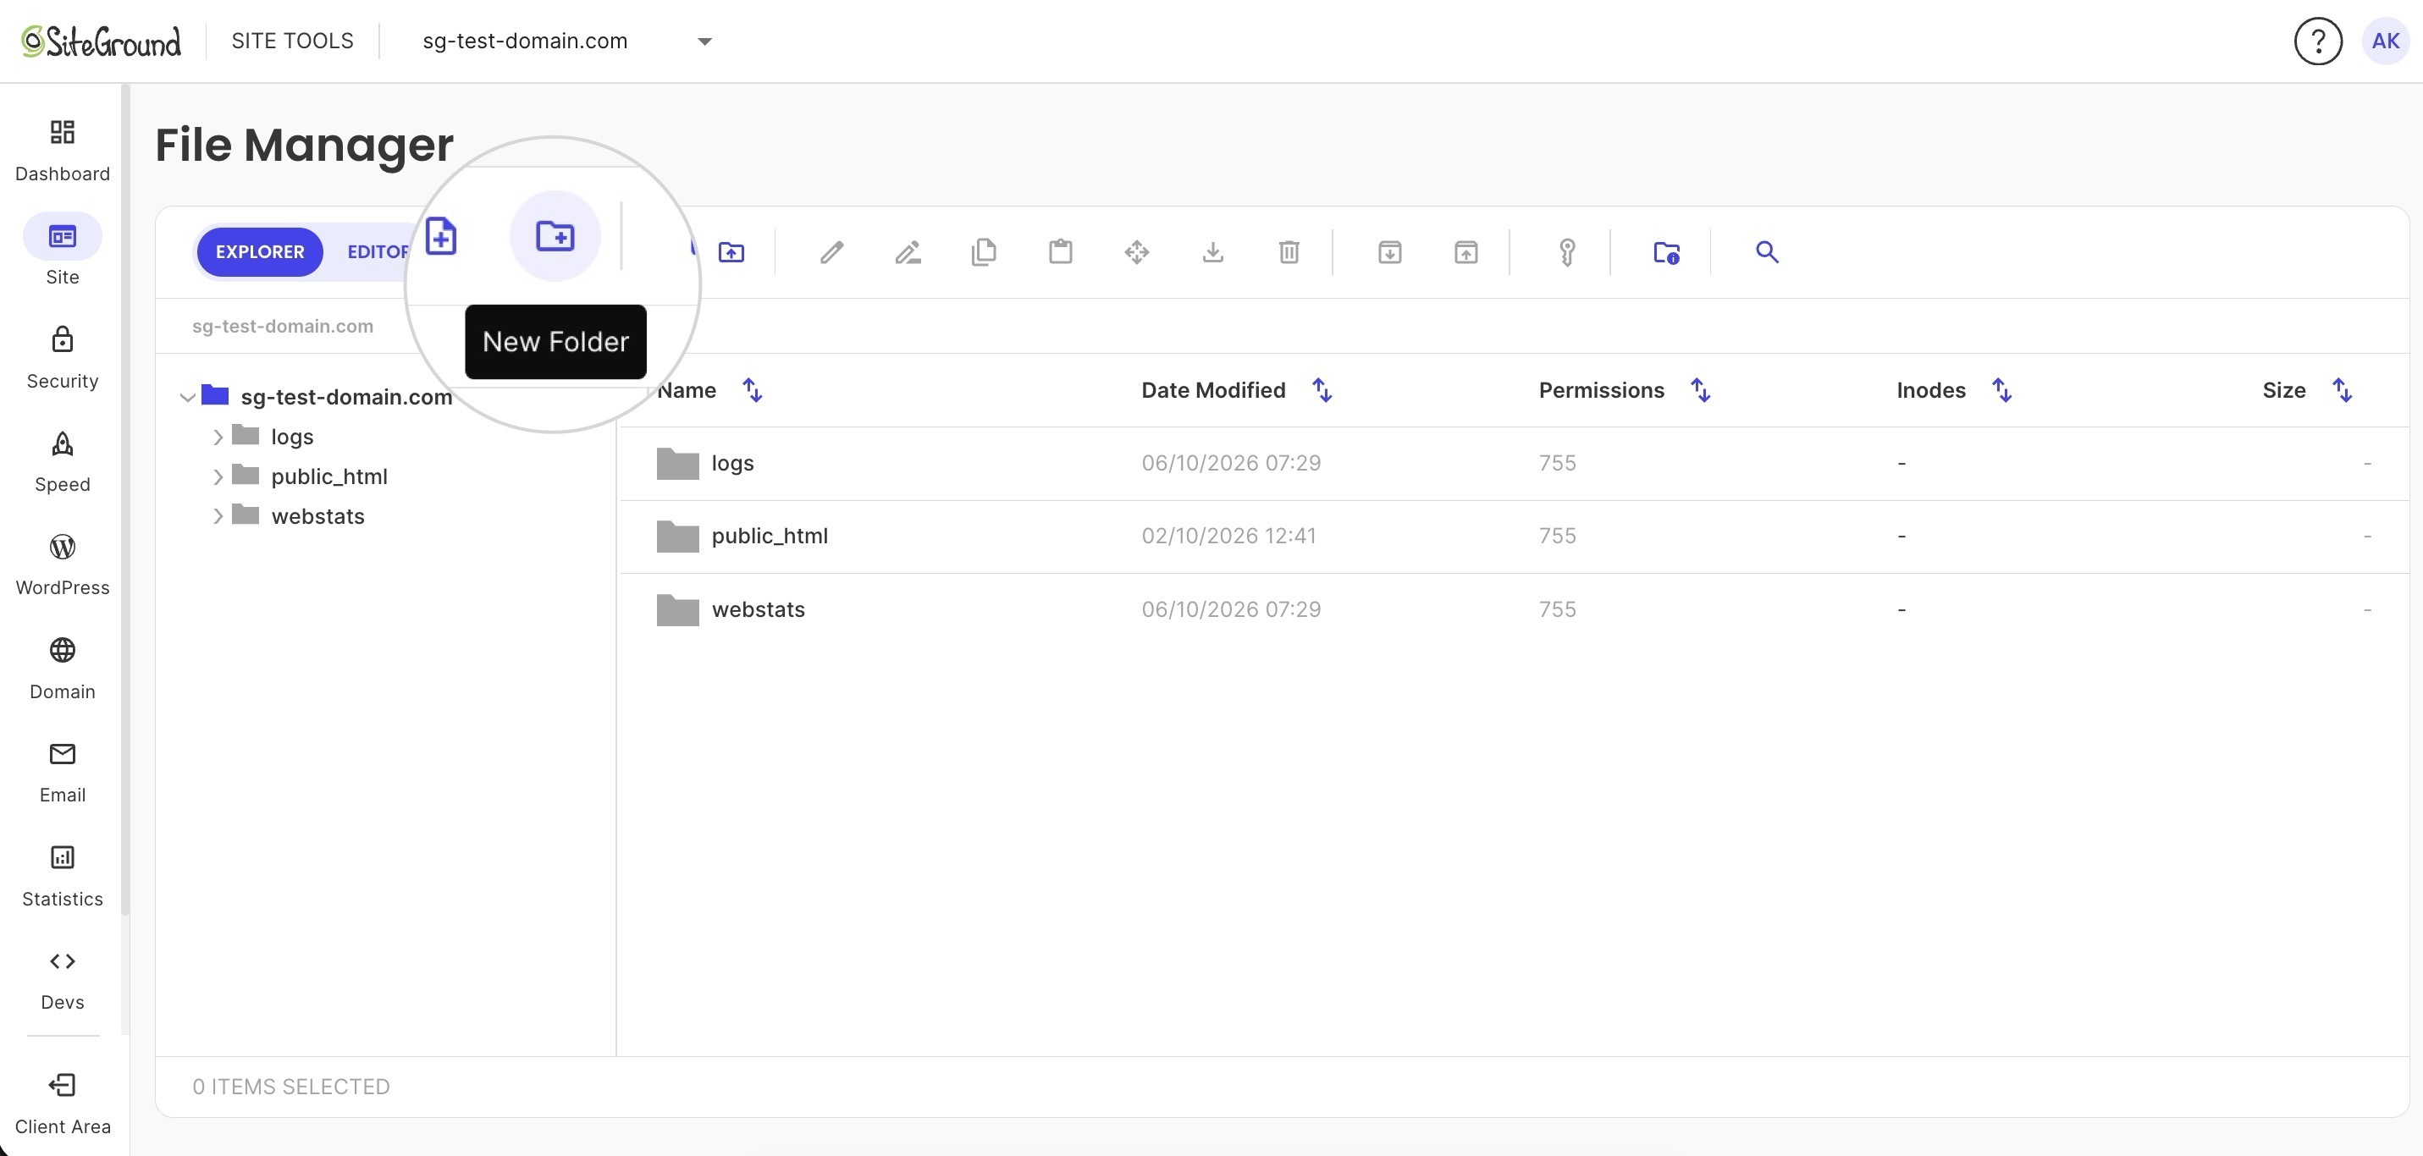Open the AK user avatar menu

tap(2386, 41)
